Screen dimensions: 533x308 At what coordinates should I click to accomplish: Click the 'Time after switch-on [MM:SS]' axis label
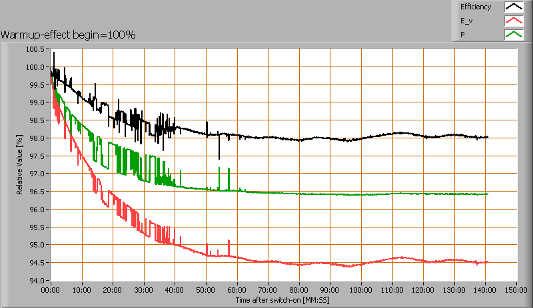click(282, 301)
